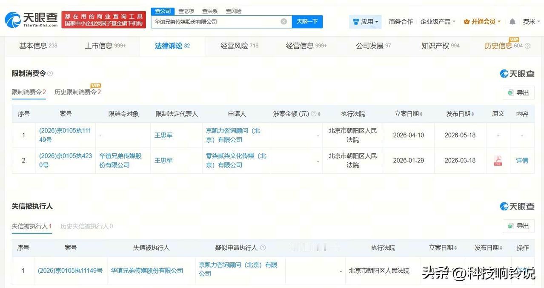Sort 失信被执行人 table by 立案日期

point(455,248)
